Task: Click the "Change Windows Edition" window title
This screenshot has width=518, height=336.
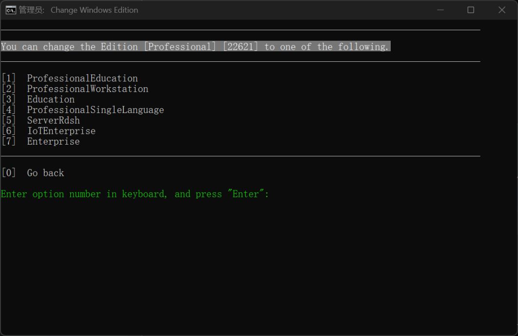Action: (94, 10)
